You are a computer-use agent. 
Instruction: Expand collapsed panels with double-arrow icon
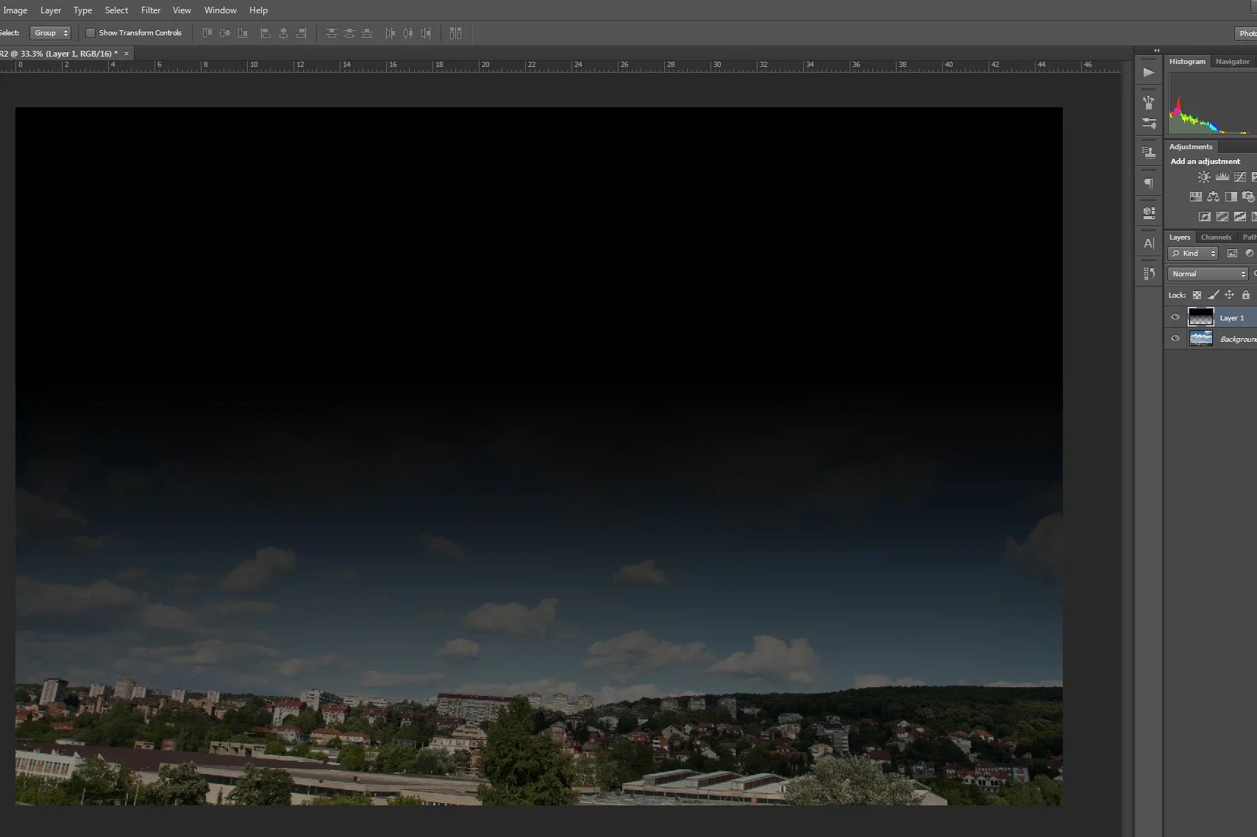coord(1156,51)
